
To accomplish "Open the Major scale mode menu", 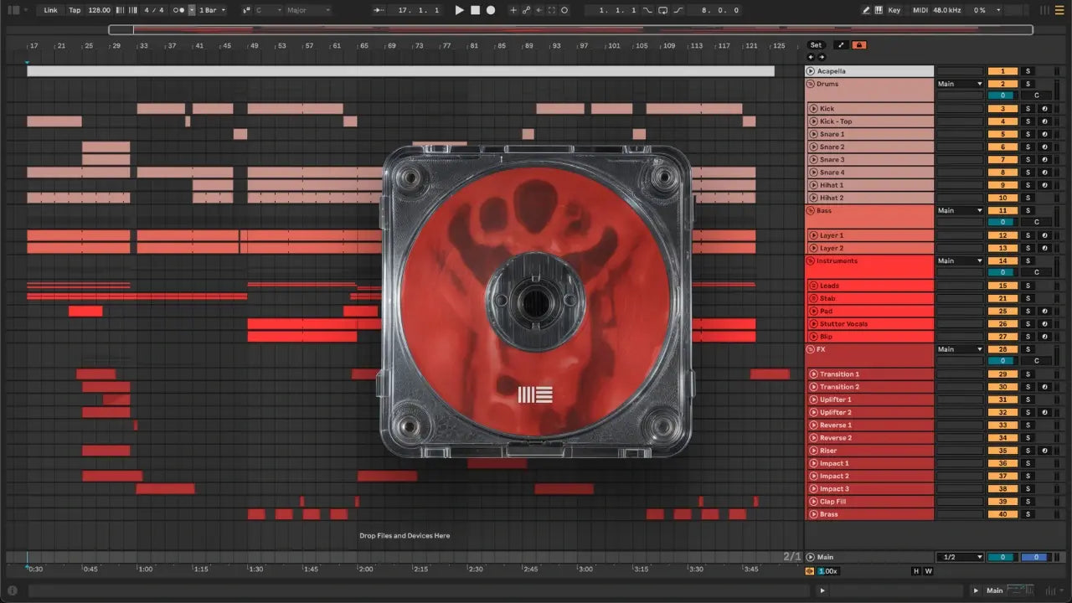I will point(307,10).
